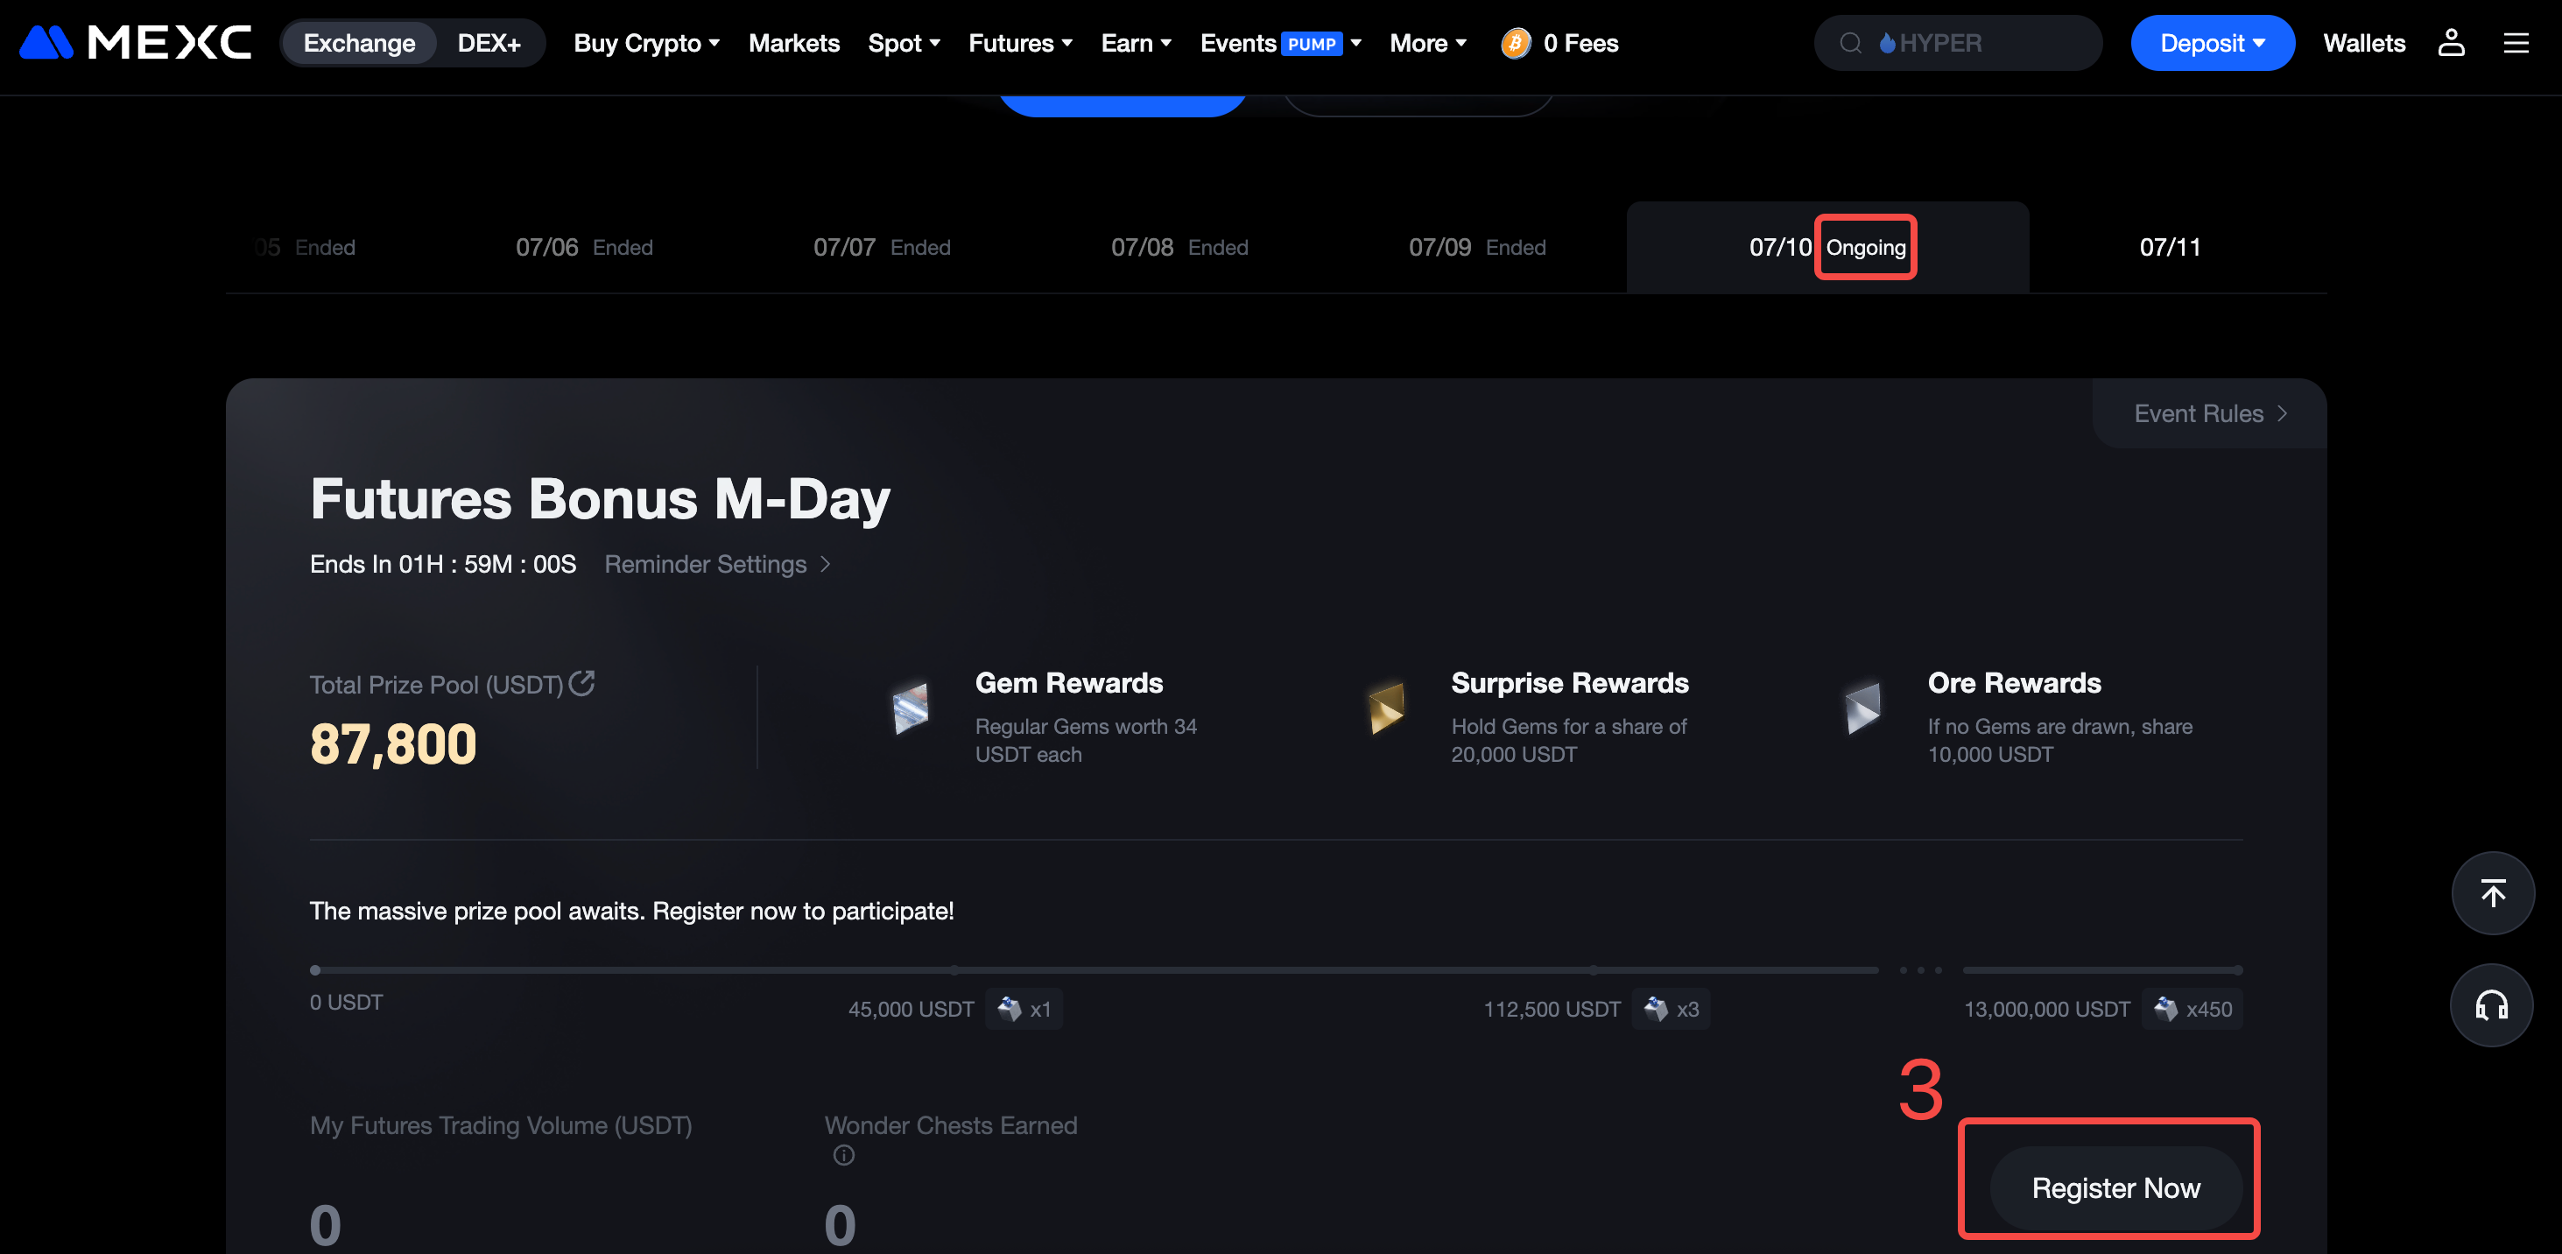Click the x450 chest reward badge
The width and height of the screenshot is (2562, 1254).
coord(2193,1009)
